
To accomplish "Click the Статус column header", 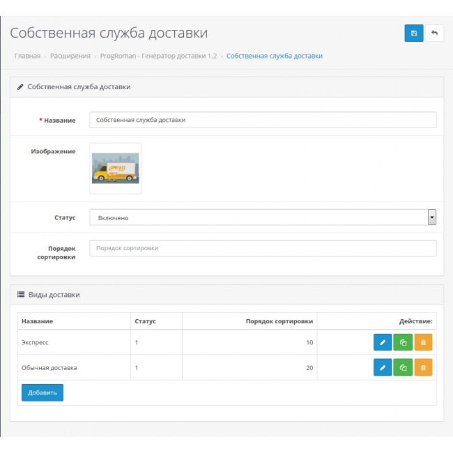I will (x=145, y=321).
